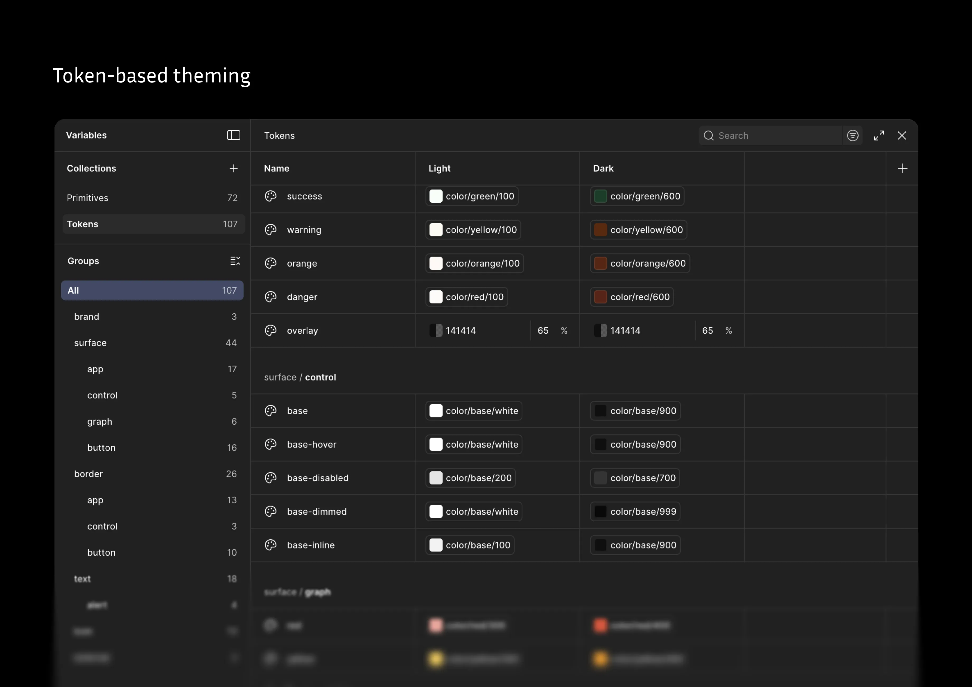This screenshot has height=687, width=972.
Task: Add a new mode column in the tokens table
Action: click(x=903, y=168)
